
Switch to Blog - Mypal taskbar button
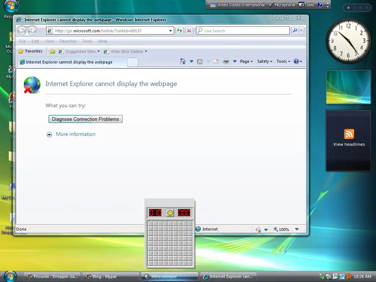coord(111,276)
